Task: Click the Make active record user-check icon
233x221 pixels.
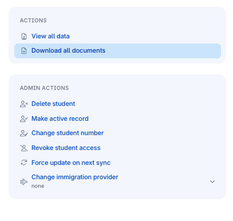Action: click(24, 119)
